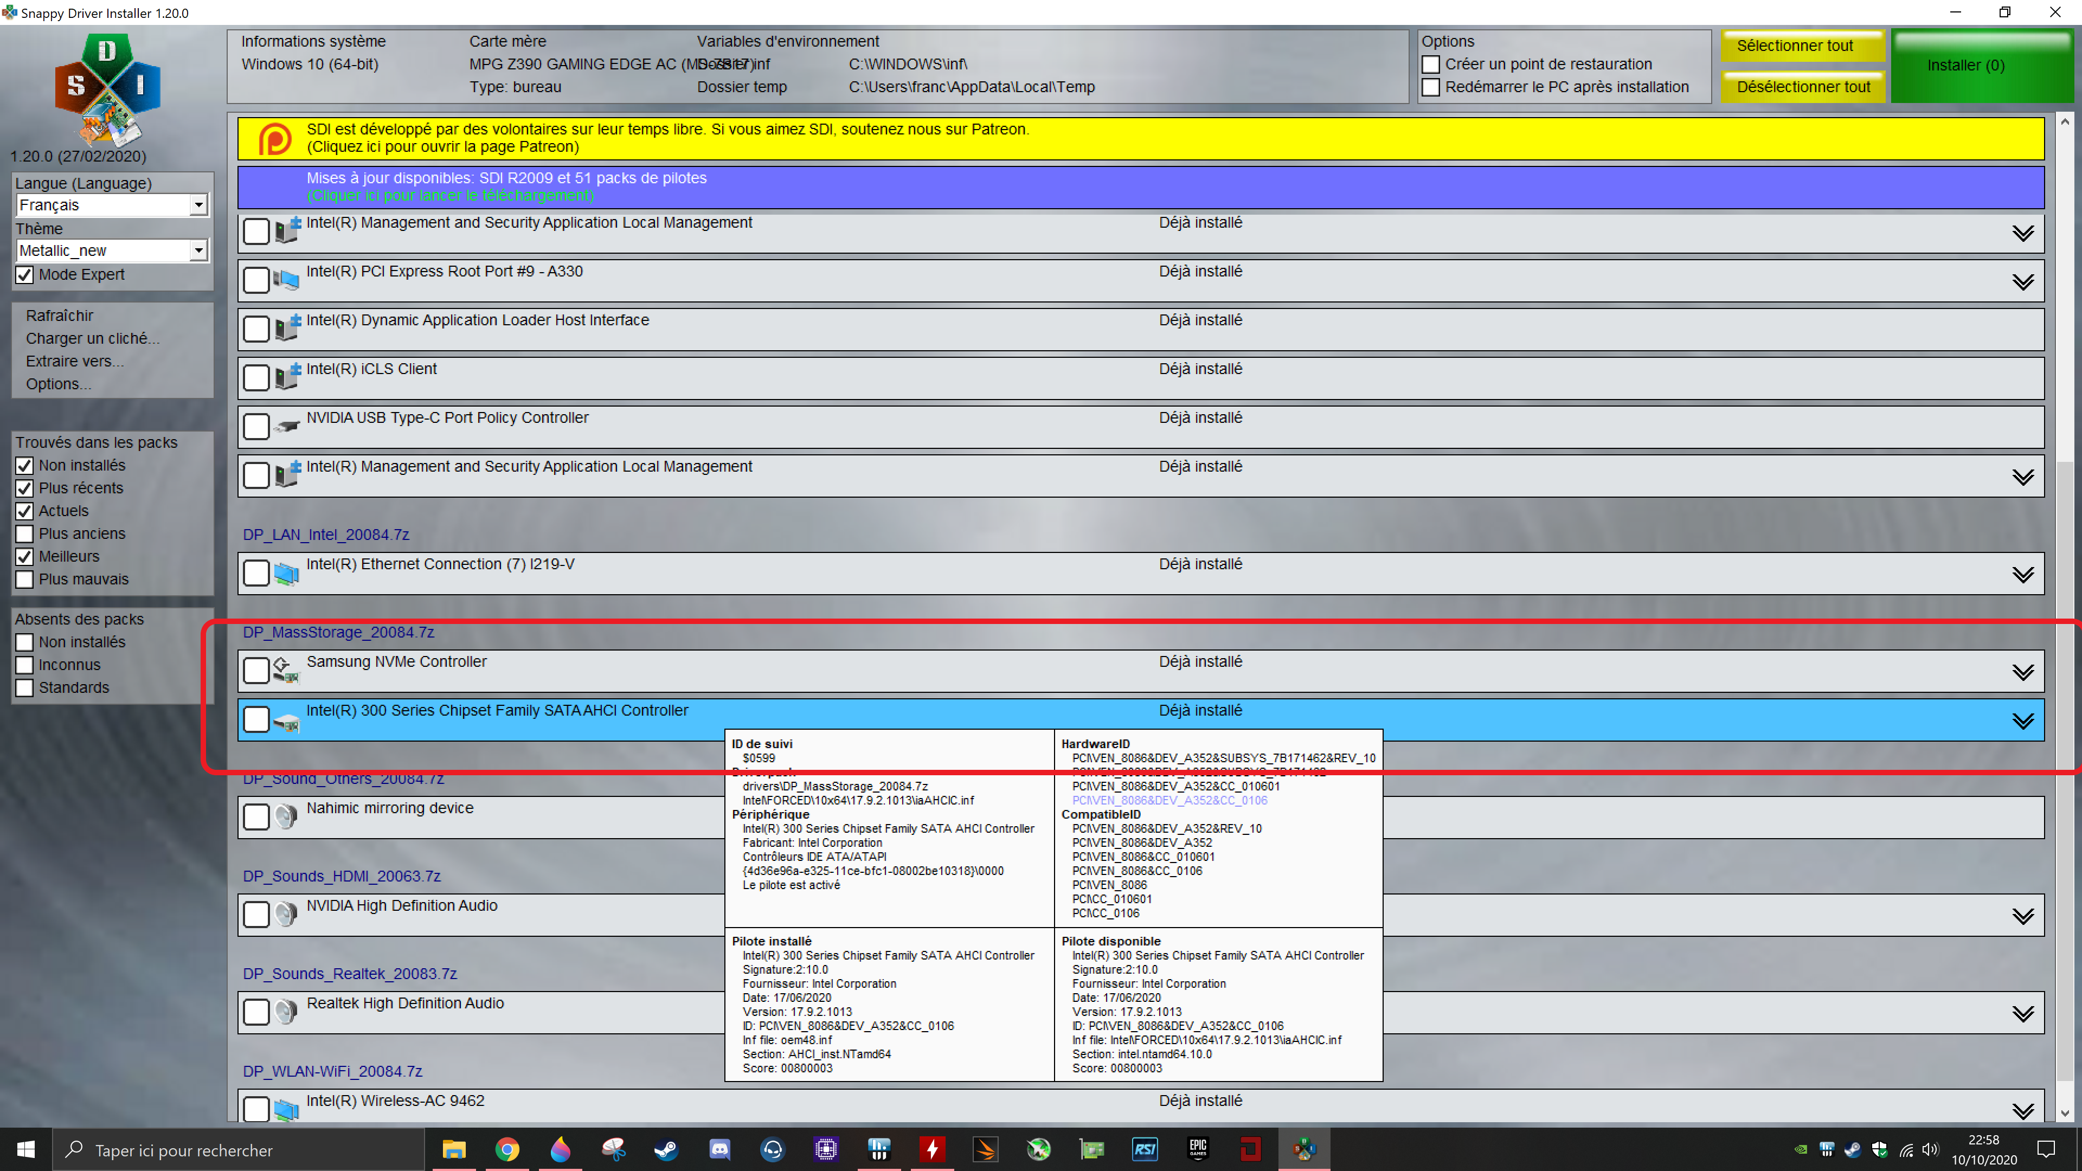The height and width of the screenshot is (1171, 2082).
Task: Uncheck the Mode Expert checkbox
Action: 25,275
